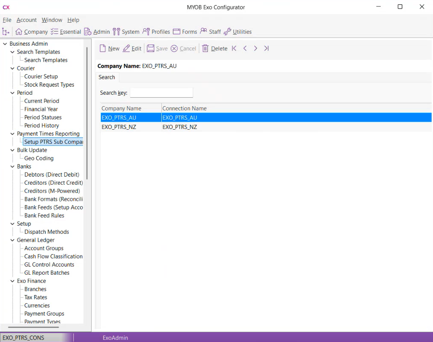Open the Profiles toolbar icon
This screenshot has height=342, width=433.
(156, 32)
